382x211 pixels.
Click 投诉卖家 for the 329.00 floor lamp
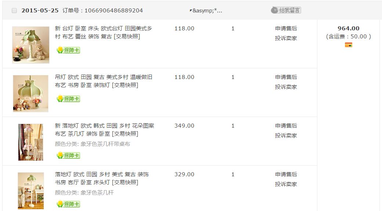(x=286, y=184)
